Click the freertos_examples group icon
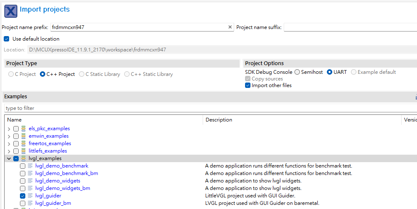 [x=23, y=143]
